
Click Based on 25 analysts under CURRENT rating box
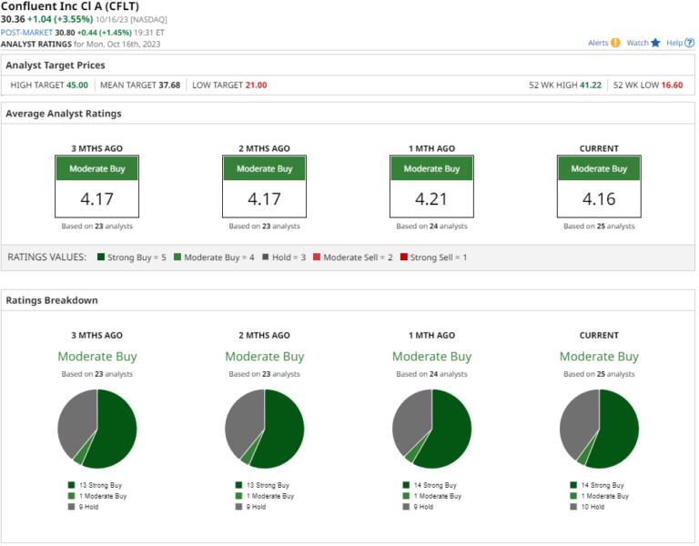599,226
